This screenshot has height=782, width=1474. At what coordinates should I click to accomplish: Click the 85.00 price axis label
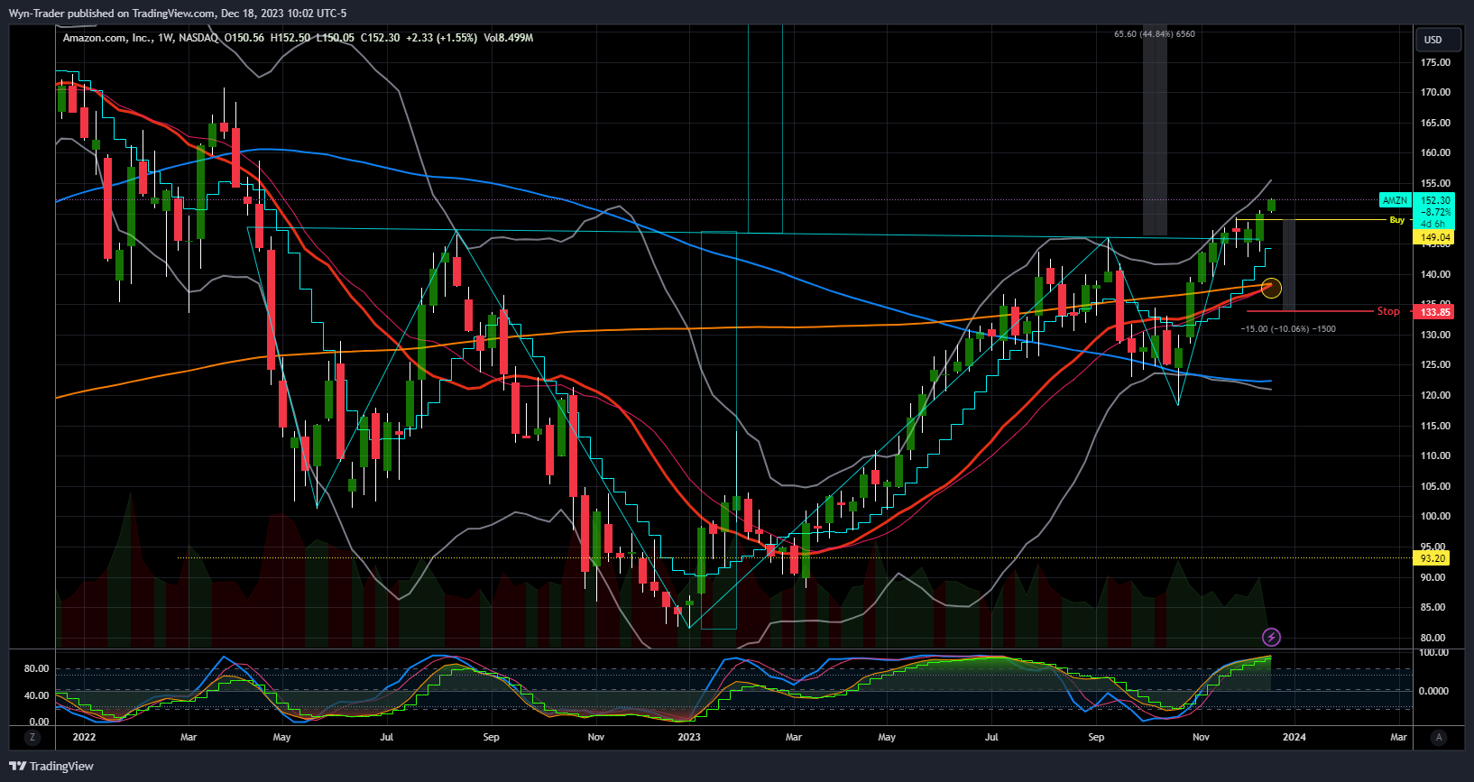pos(1433,607)
